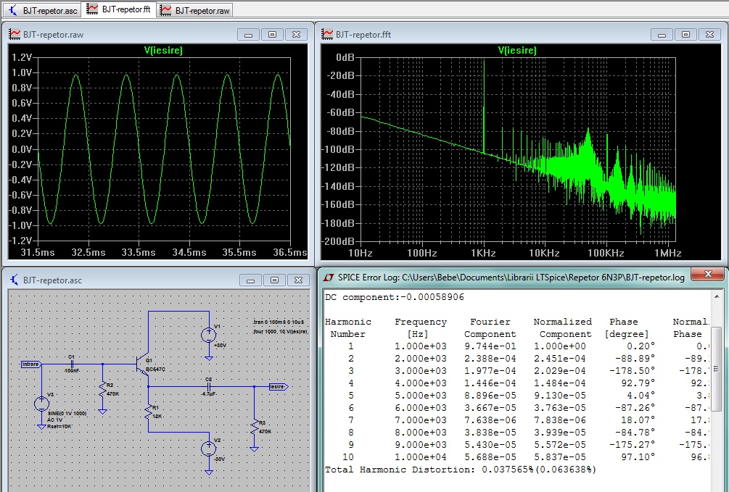Click the normalized component value 2.451e-04

(560, 359)
